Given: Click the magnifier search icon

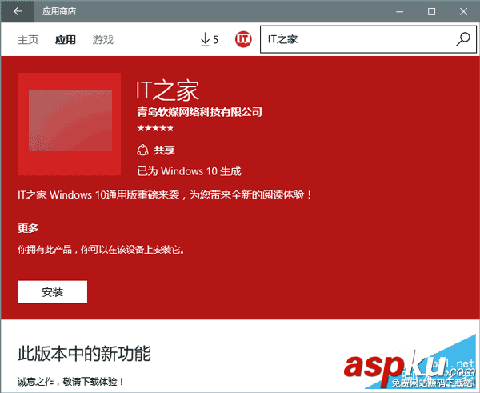Looking at the screenshot, I should tap(463, 39).
